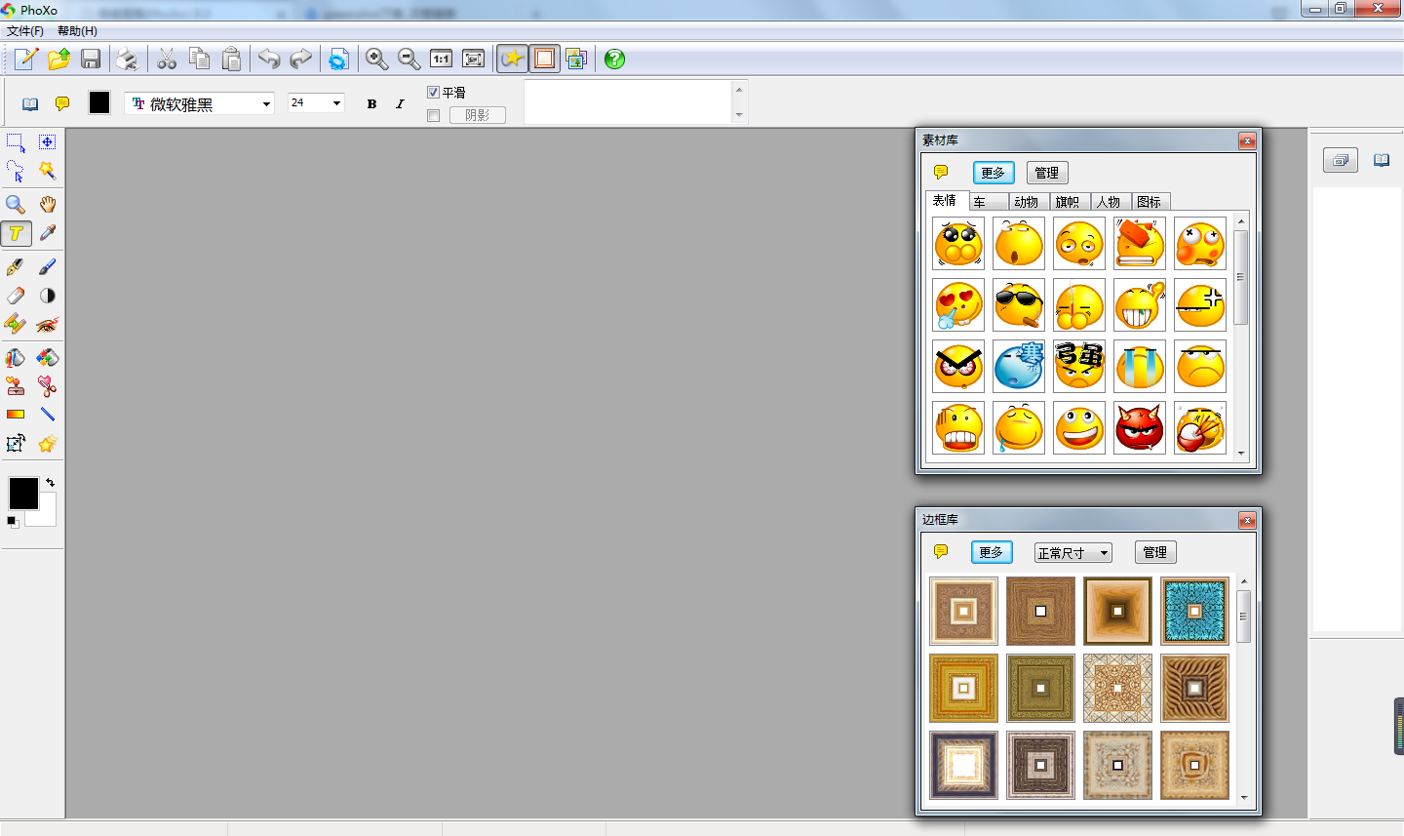Image resolution: width=1404 pixels, height=836 pixels.
Task: Toggle italic text formatting
Action: tap(400, 103)
